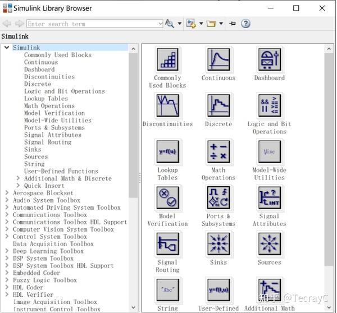Open the Sinks library icon in grid
This screenshot has width=337, height=313.
click(x=218, y=244)
